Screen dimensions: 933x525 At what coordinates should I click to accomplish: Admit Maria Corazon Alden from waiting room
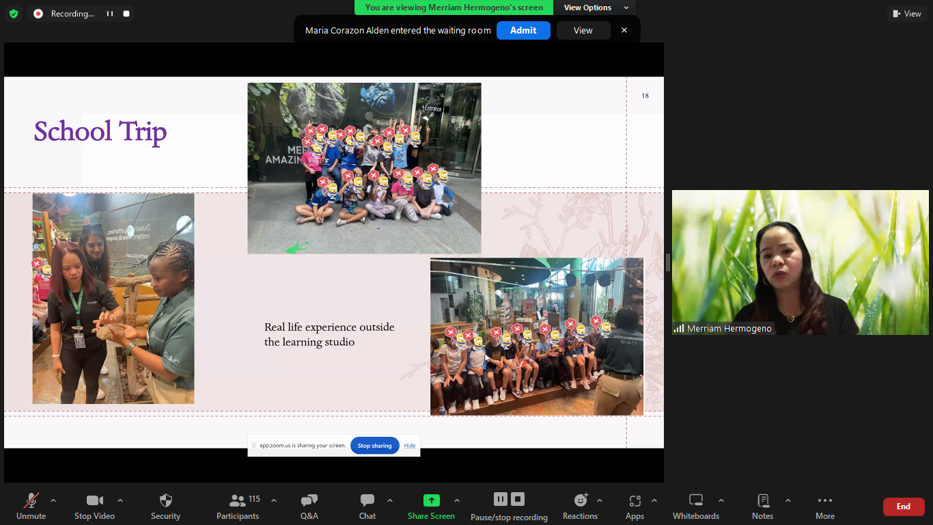click(x=523, y=30)
